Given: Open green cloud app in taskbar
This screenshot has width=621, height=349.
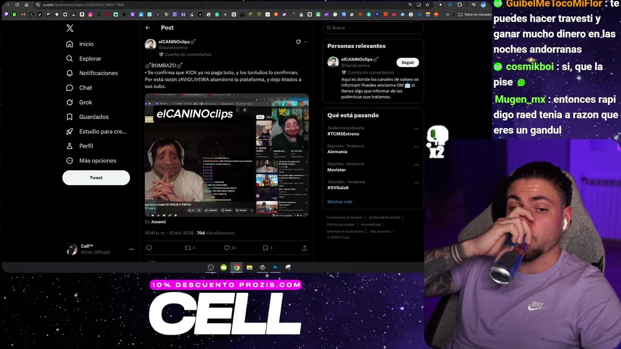Looking at the screenshot, I should pyautogui.click(x=224, y=268).
